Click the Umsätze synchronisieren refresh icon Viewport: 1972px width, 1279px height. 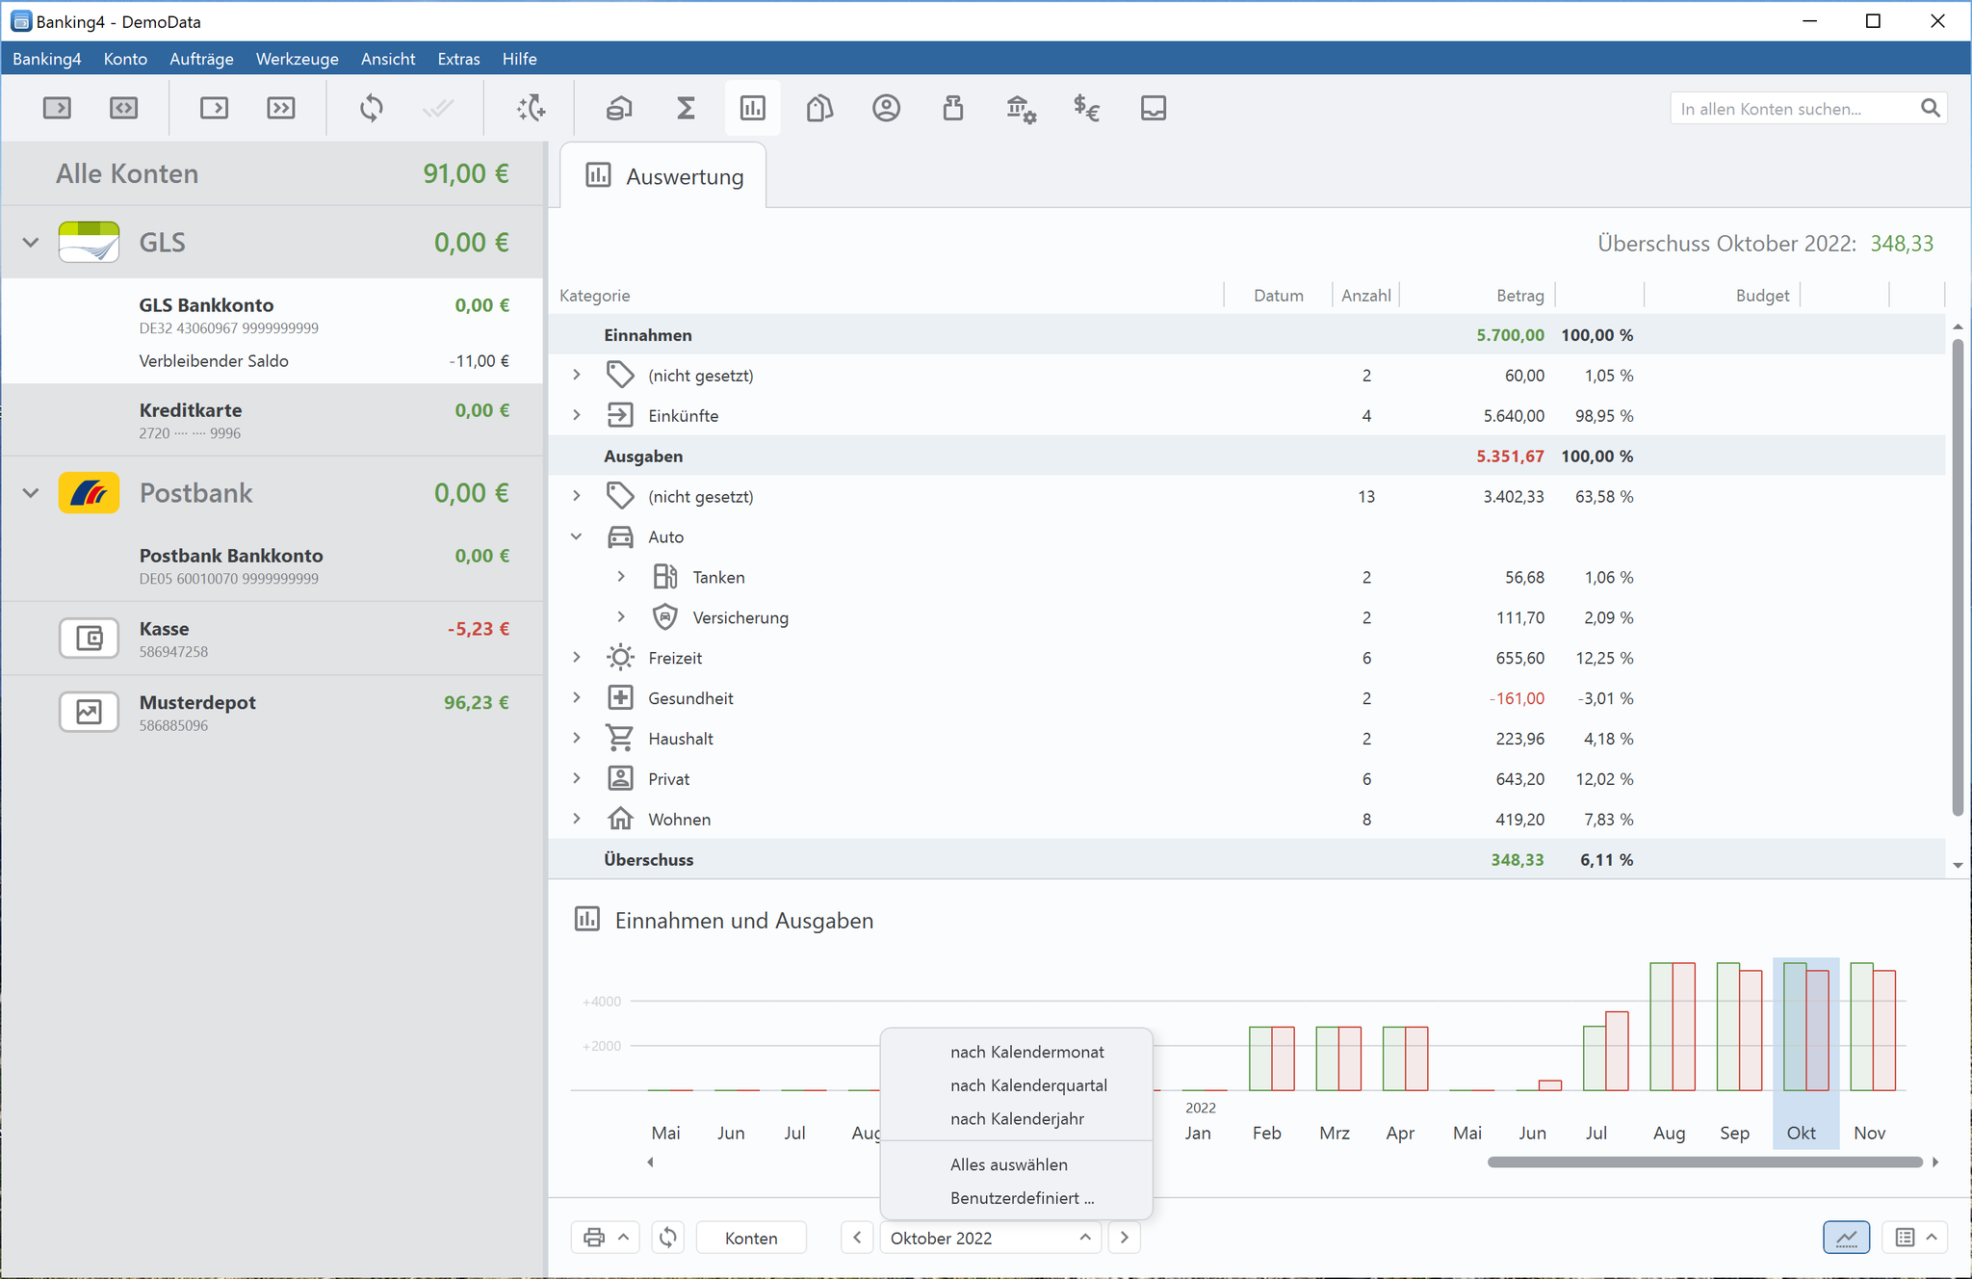coord(371,108)
